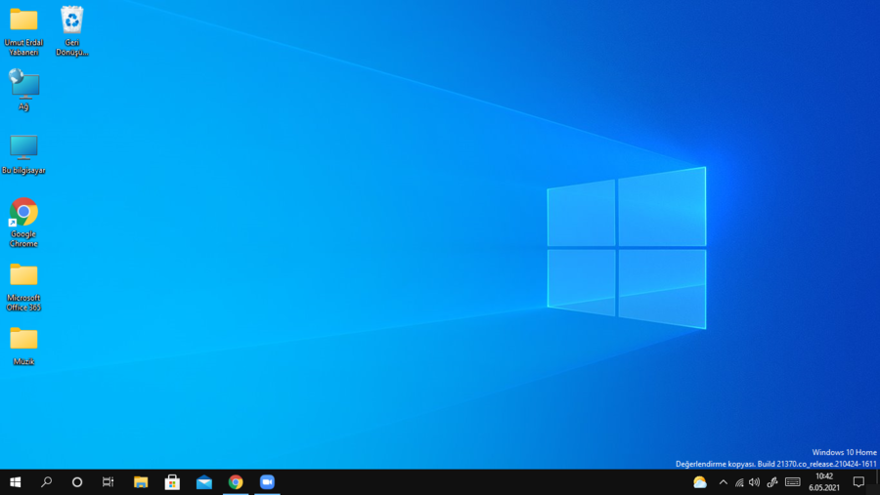Image resolution: width=880 pixels, height=495 pixels.
Task: Open the Wi-Fi network flyout
Action: (739, 482)
